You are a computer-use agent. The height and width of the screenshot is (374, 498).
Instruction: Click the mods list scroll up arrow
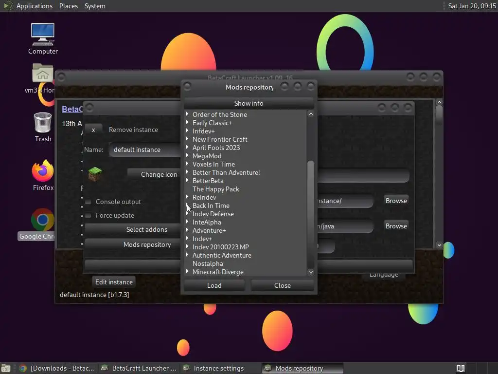pyautogui.click(x=311, y=114)
